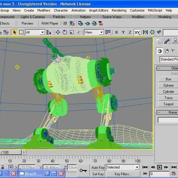The image size is (178, 178).
Task: Open the Standard Primitives dropdown
Action: (169, 59)
